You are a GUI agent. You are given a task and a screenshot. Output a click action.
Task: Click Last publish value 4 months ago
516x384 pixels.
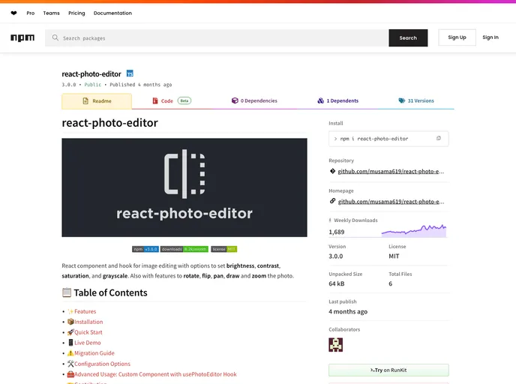(x=348, y=311)
